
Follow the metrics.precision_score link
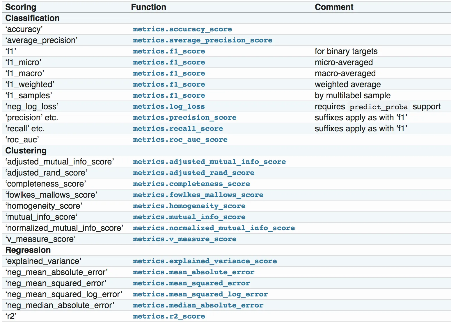184,118
